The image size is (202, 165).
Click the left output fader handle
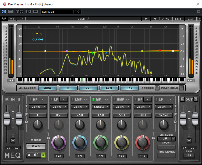[183, 119]
